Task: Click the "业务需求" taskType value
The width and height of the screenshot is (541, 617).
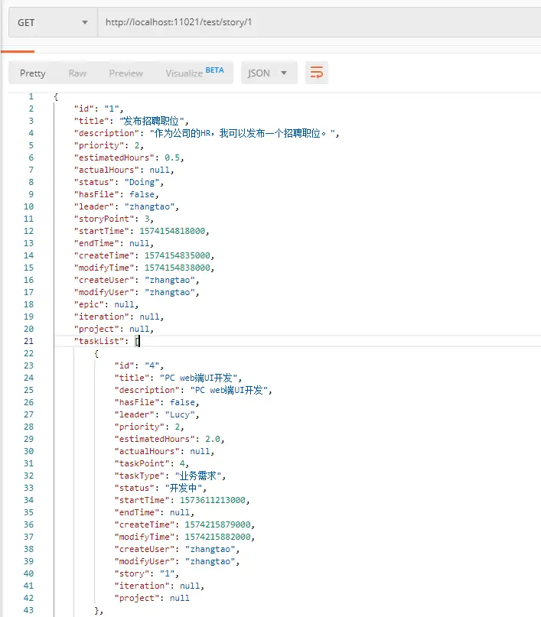Action: (x=197, y=476)
